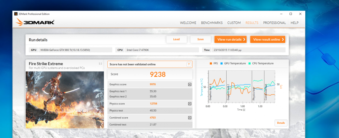Click Combined test value 21.87
Image resolution: width=339 pixels, height=138 pixels.
tap(153, 124)
